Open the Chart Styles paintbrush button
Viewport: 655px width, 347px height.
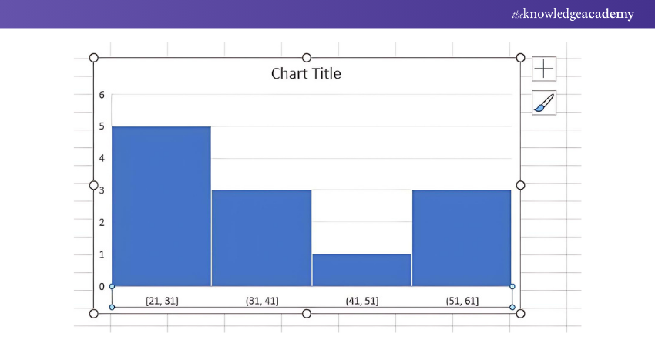click(544, 103)
